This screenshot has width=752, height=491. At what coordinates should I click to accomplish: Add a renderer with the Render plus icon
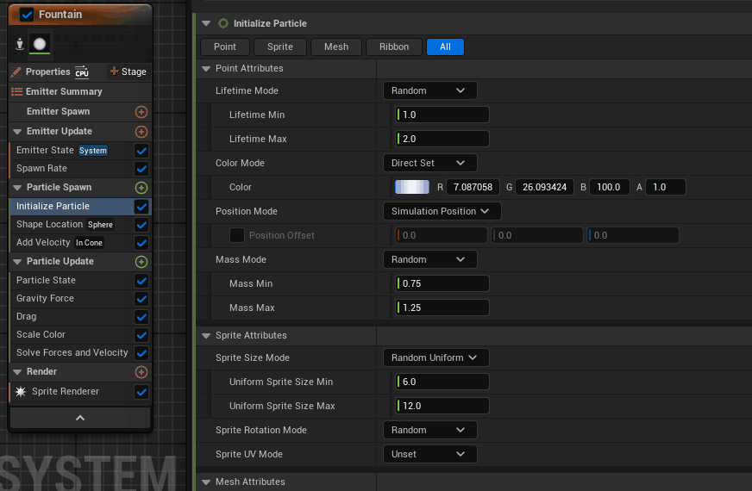point(141,372)
